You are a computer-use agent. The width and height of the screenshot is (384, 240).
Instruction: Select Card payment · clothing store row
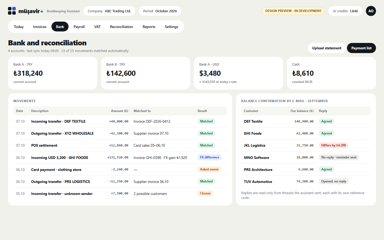120,170
